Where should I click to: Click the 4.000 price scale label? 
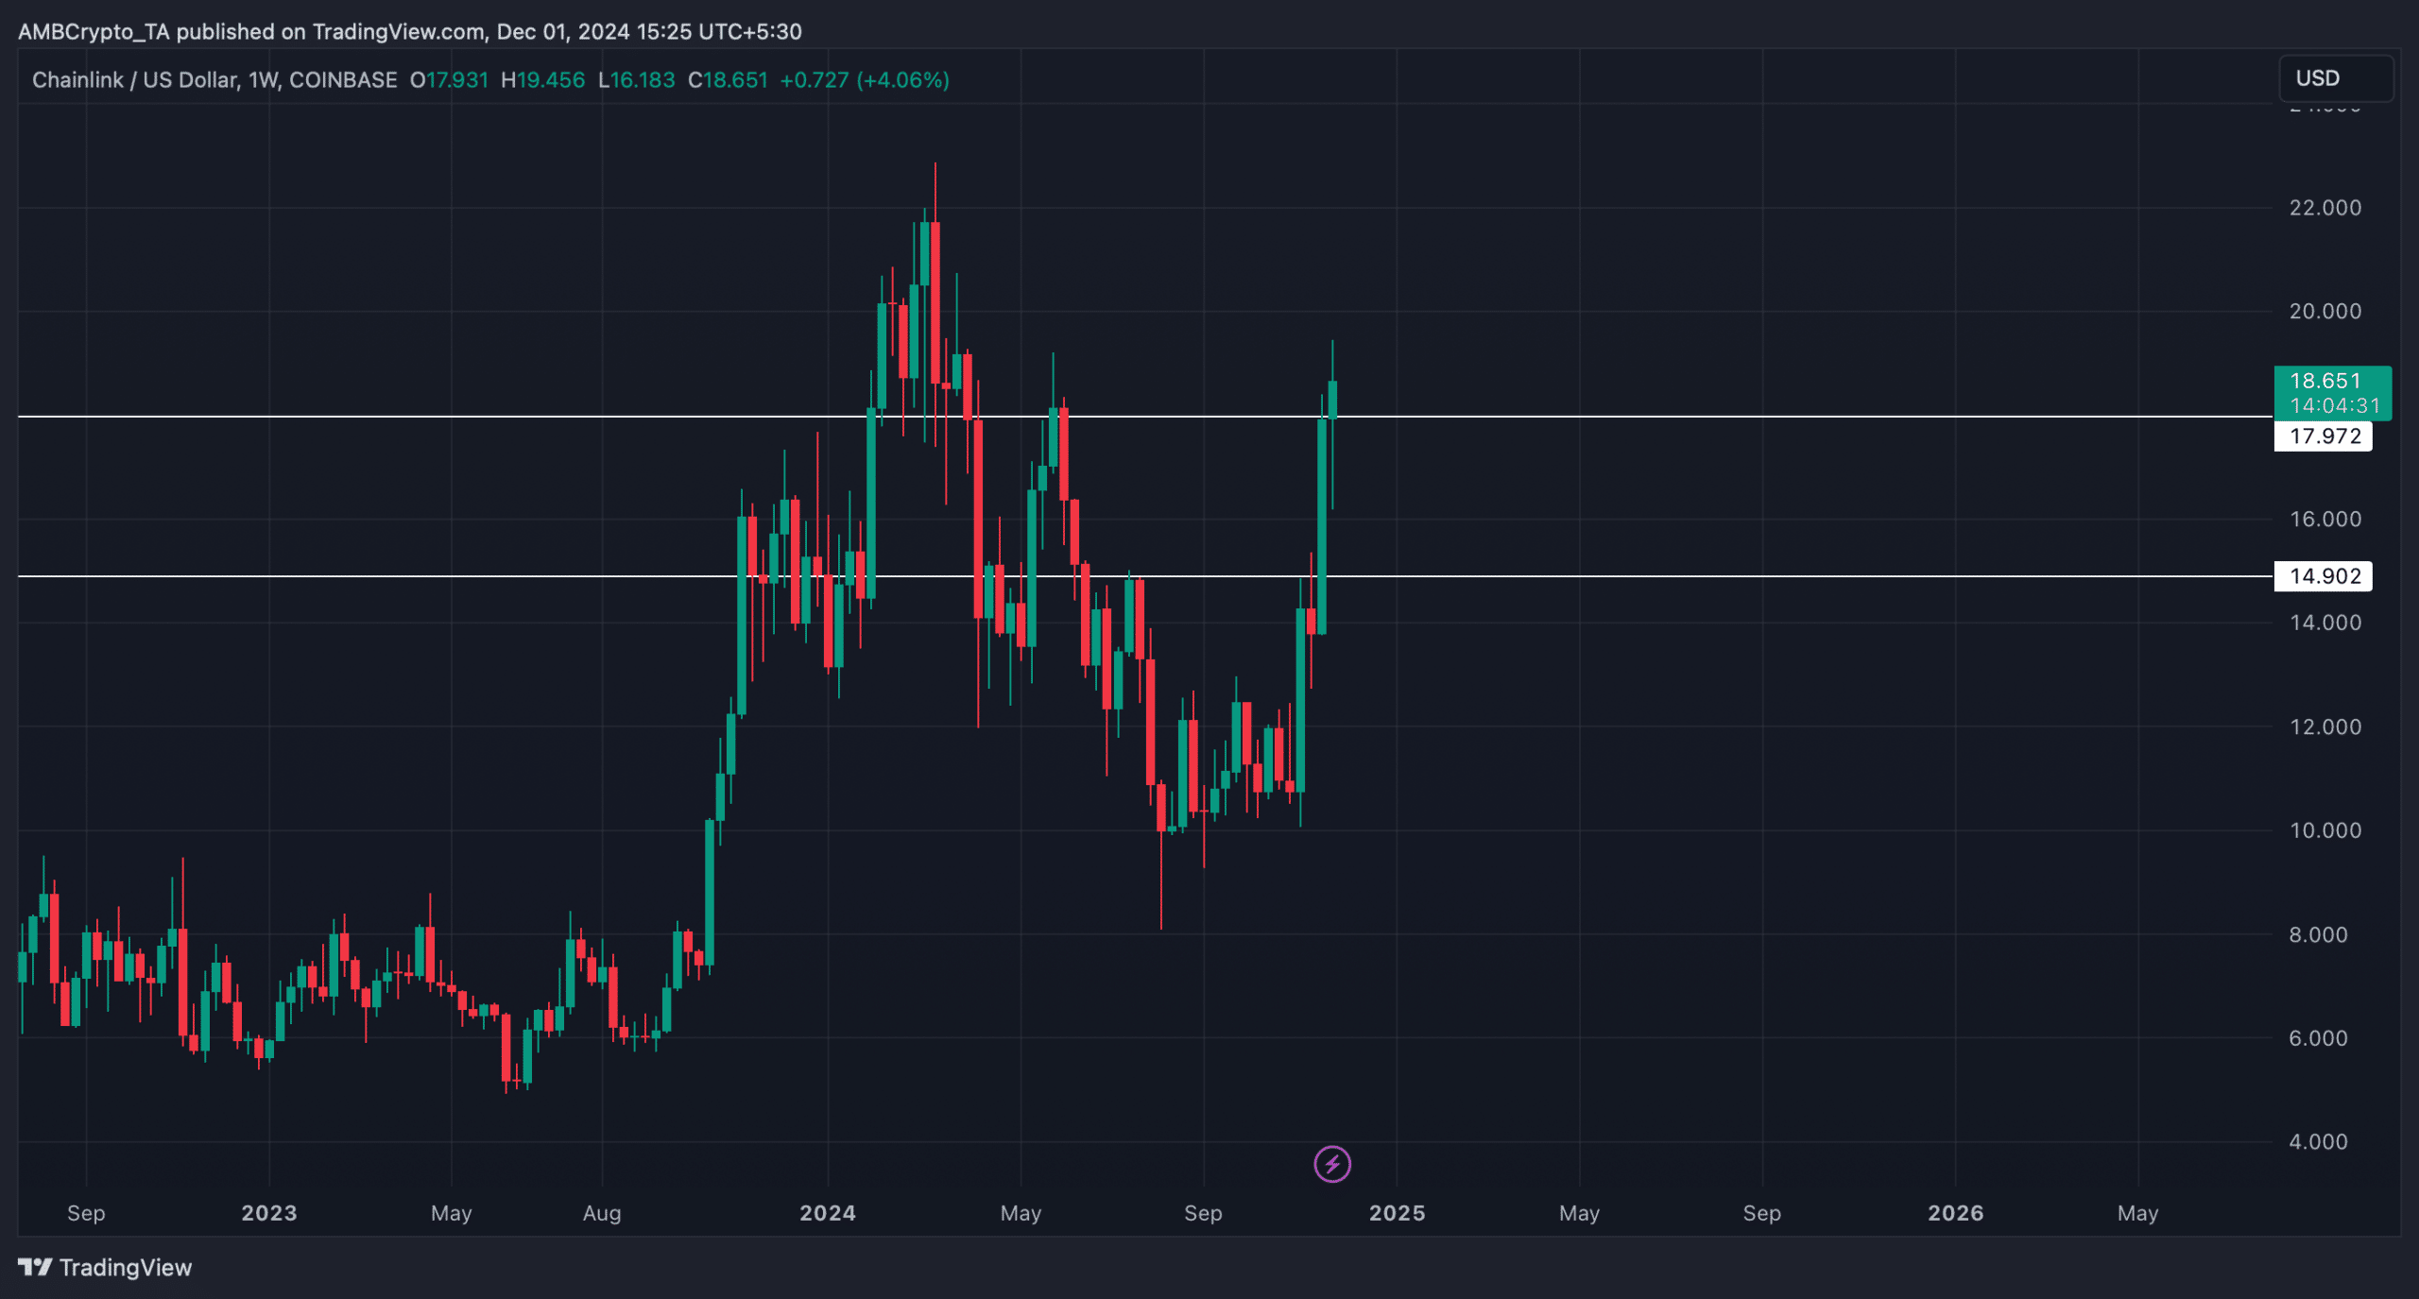(2318, 1142)
